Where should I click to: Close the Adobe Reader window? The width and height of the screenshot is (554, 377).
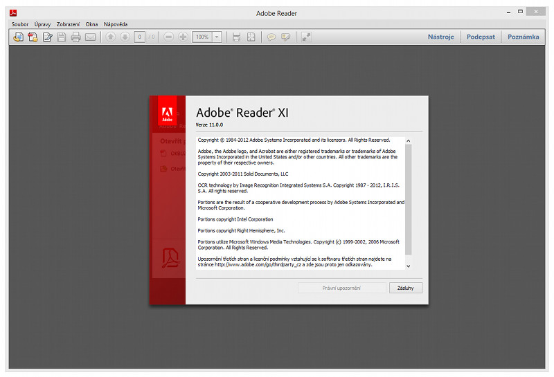pos(535,12)
